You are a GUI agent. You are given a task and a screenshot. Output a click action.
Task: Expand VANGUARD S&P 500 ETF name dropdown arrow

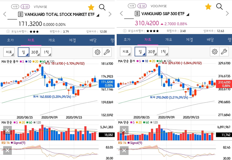(x=188, y=14)
